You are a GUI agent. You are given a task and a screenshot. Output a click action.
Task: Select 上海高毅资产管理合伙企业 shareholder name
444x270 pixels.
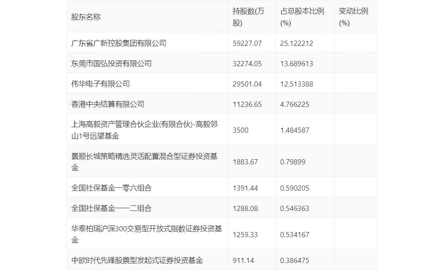pos(144,130)
